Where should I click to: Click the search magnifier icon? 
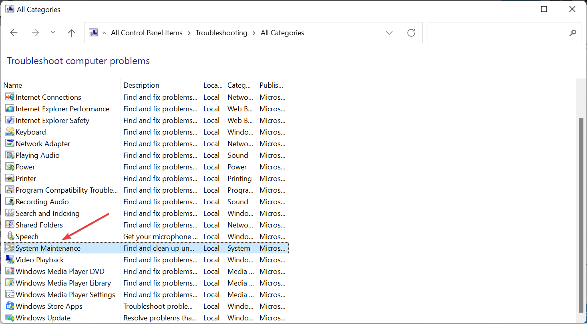coord(573,33)
